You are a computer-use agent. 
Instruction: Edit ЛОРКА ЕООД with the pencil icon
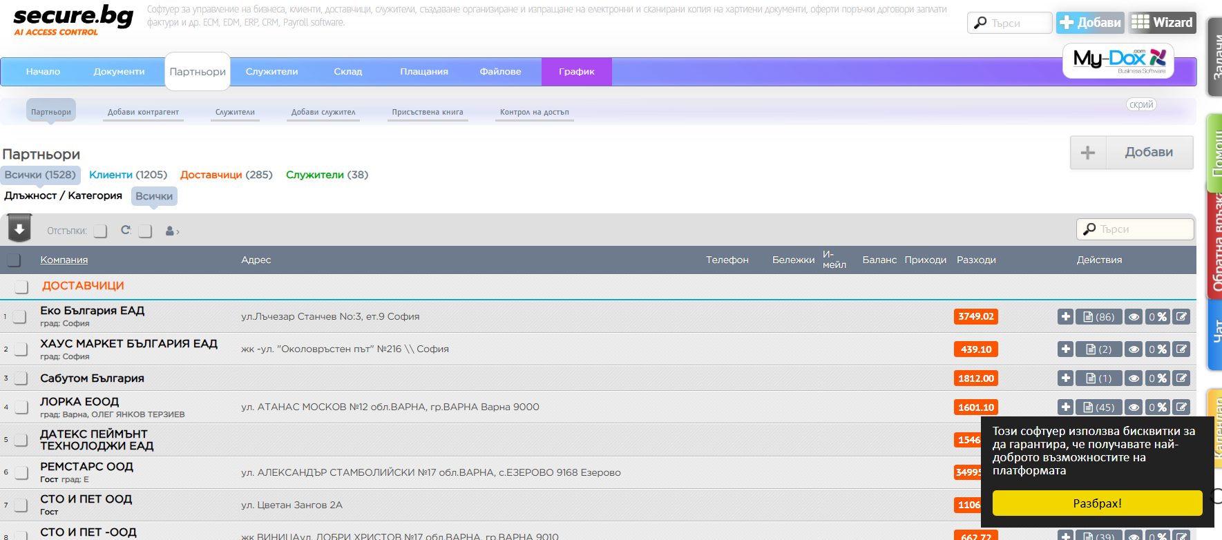pyautogui.click(x=1182, y=407)
